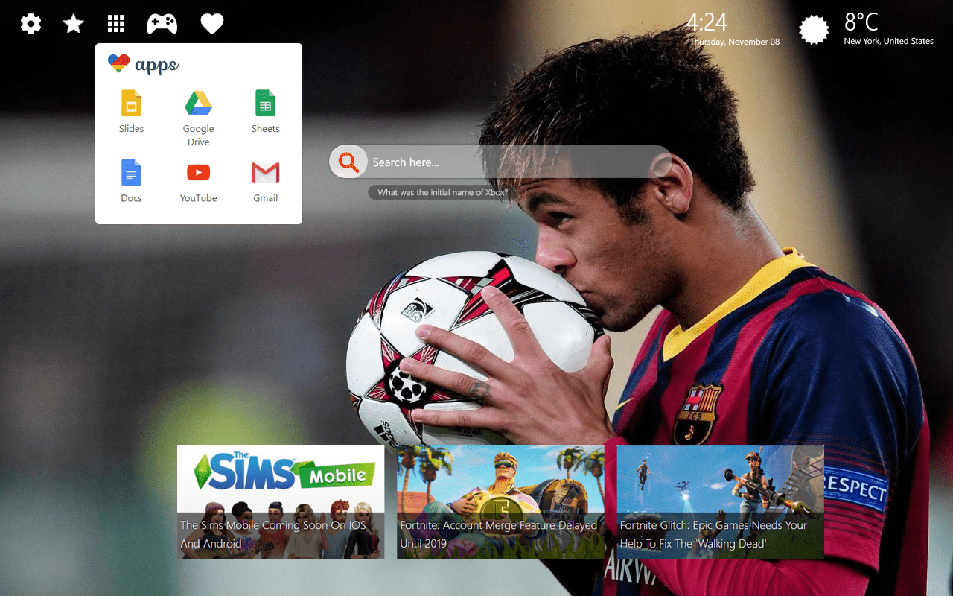
Task: Open The Sims Mobile news card
Action: [281, 502]
